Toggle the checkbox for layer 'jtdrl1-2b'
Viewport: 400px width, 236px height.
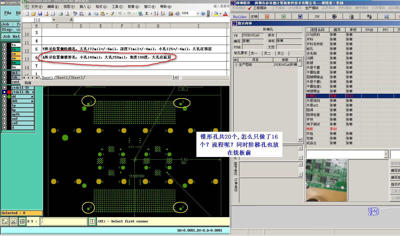[4, 92]
